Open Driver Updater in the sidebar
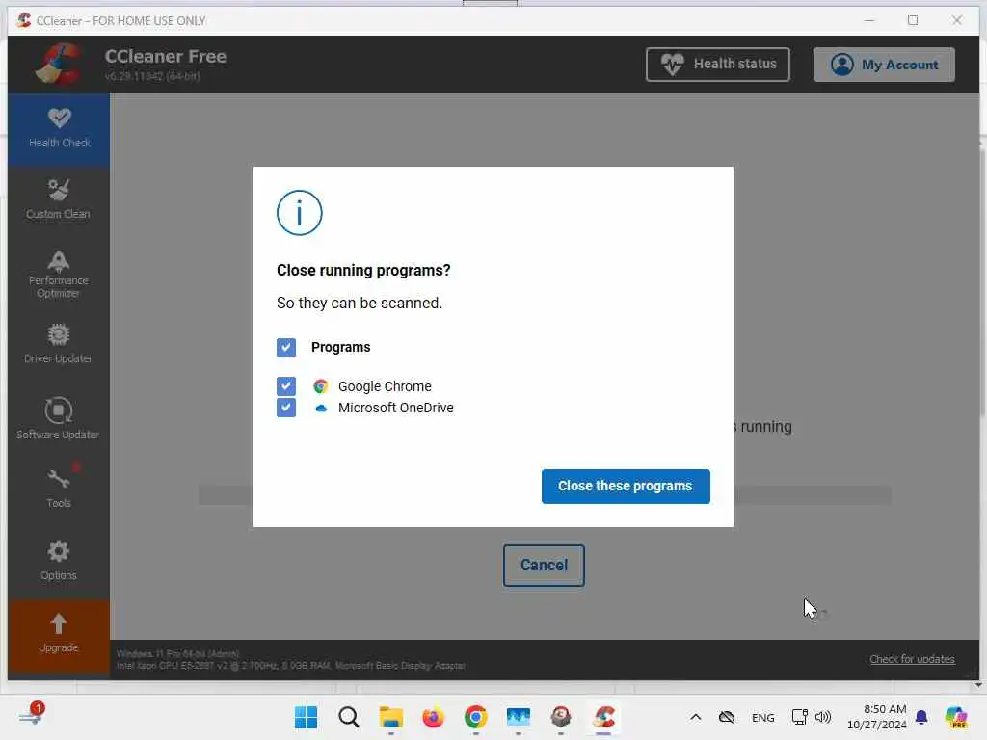Image resolution: width=987 pixels, height=740 pixels. [59, 344]
